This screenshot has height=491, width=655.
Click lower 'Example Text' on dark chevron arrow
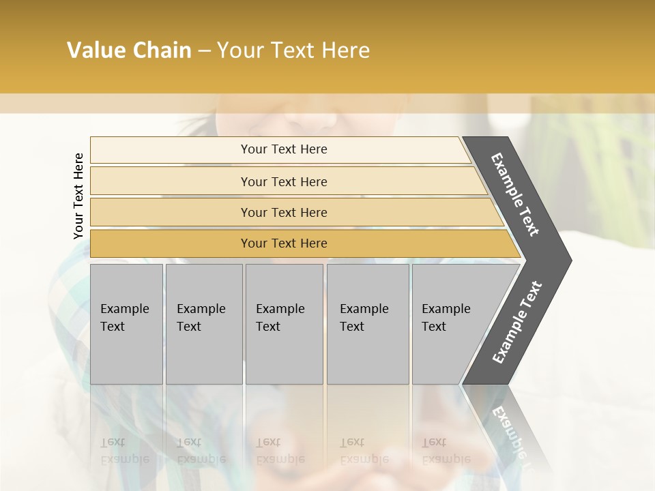517,323
